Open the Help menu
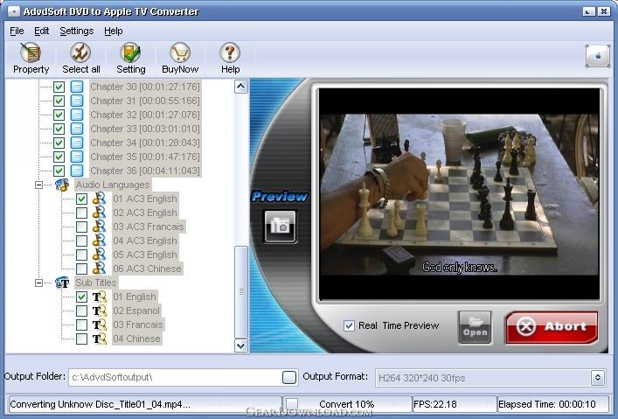The image size is (618, 419). click(x=113, y=31)
